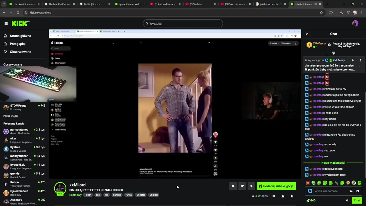Select the gaming tag
Image resolution: width=366 pixels, height=206 pixels.
[117, 195]
